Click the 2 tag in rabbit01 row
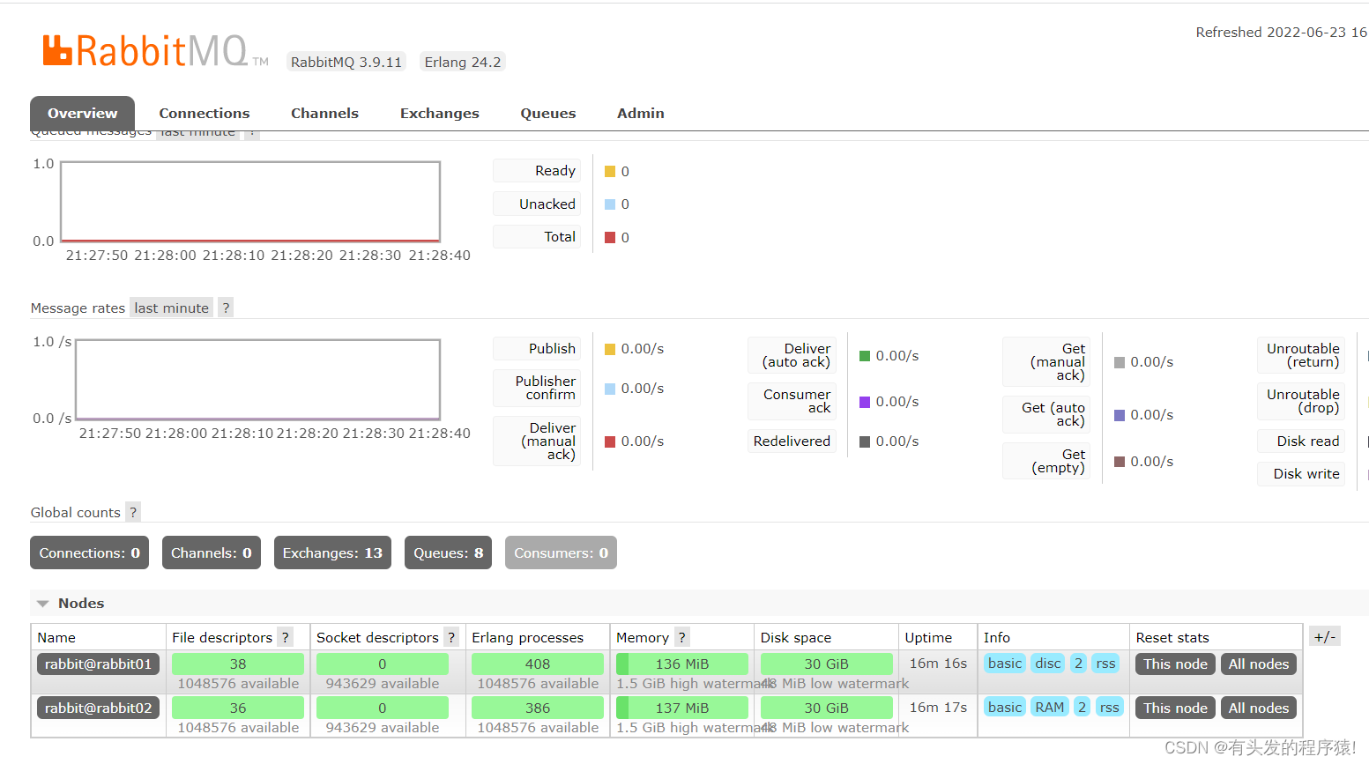The width and height of the screenshot is (1369, 764). click(x=1078, y=663)
